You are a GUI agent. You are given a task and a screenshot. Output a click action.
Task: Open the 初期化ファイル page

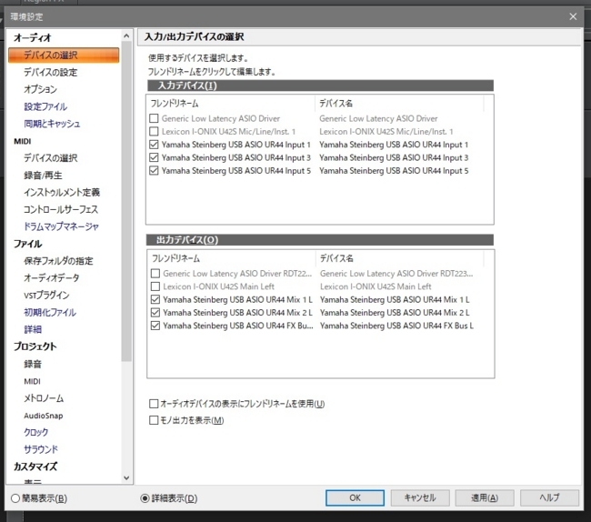point(50,312)
